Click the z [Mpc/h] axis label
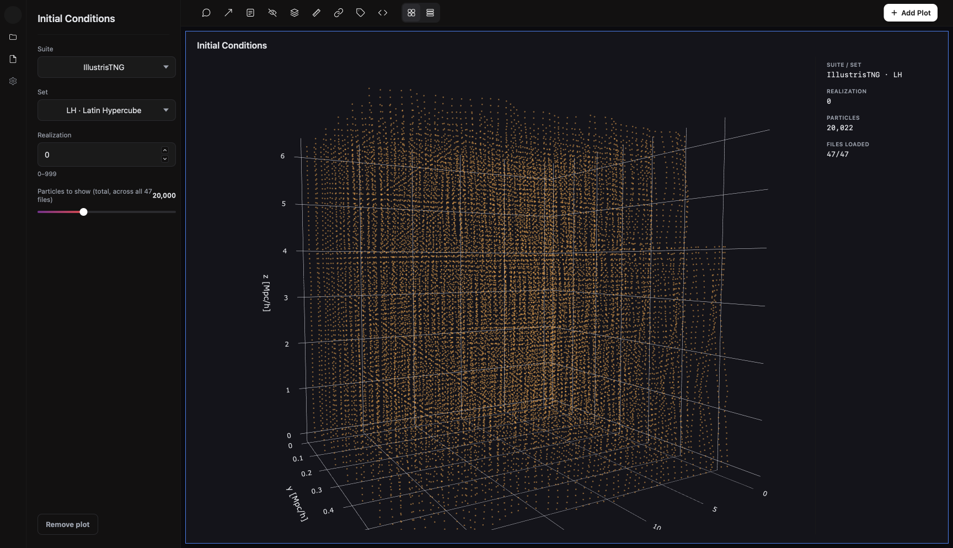953x548 pixels. (266, 293)
